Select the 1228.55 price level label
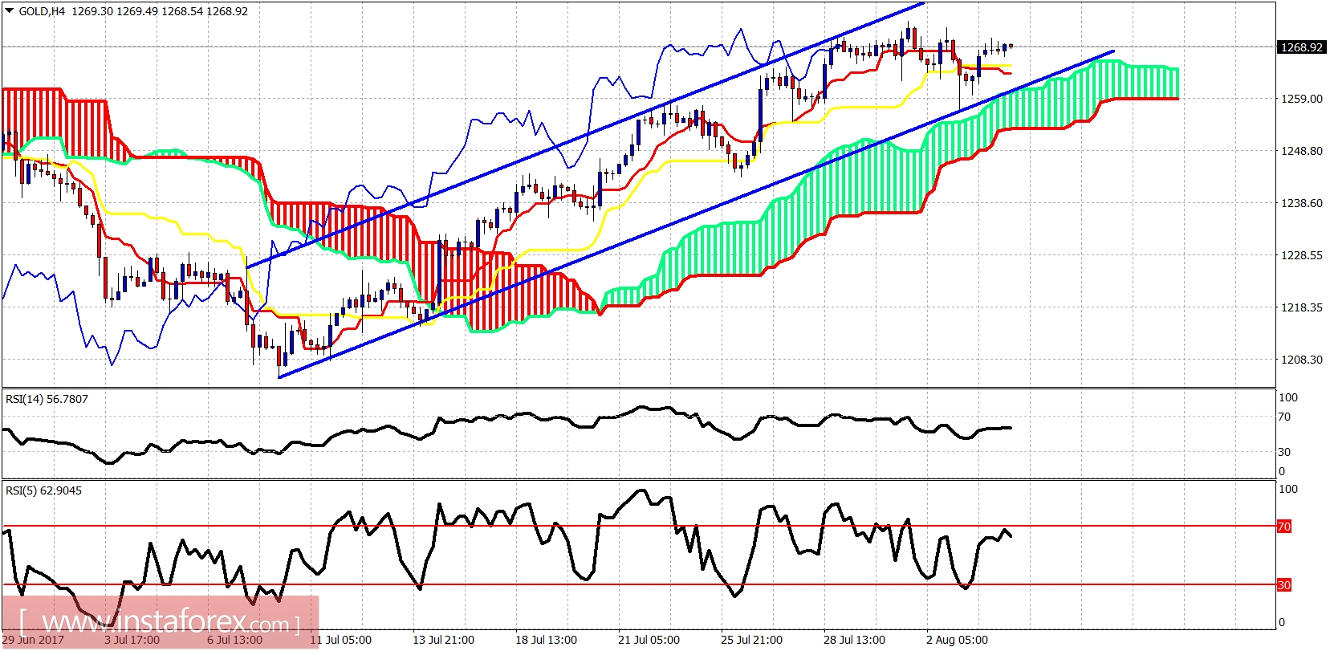 click(1302, 255)
